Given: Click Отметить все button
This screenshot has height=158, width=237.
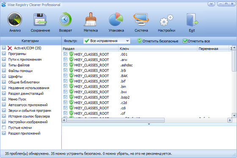Looking at the screenshot, I should pos(196,41).
